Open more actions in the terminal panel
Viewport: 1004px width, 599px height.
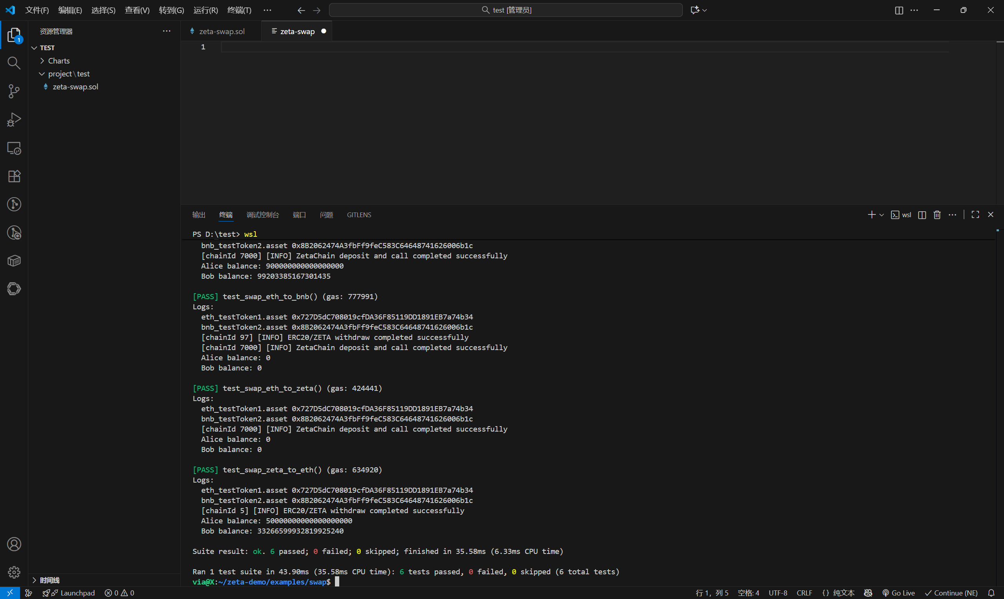tap(952, 215)
